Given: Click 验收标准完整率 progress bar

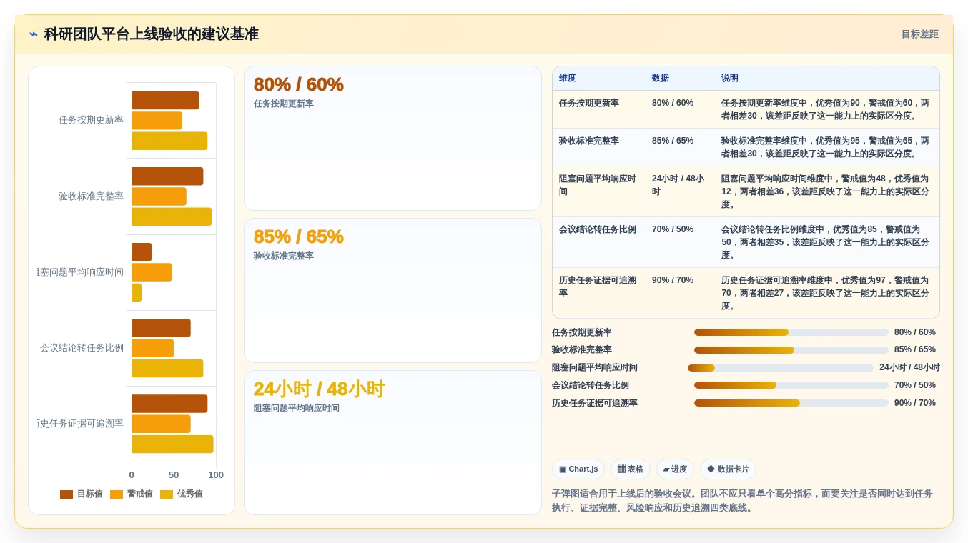Looking at the screenshot, I should (791, 350).
